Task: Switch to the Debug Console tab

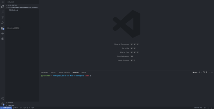Action: coord(64,72)
